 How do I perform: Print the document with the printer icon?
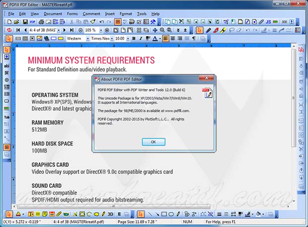[x=41, y=21]
